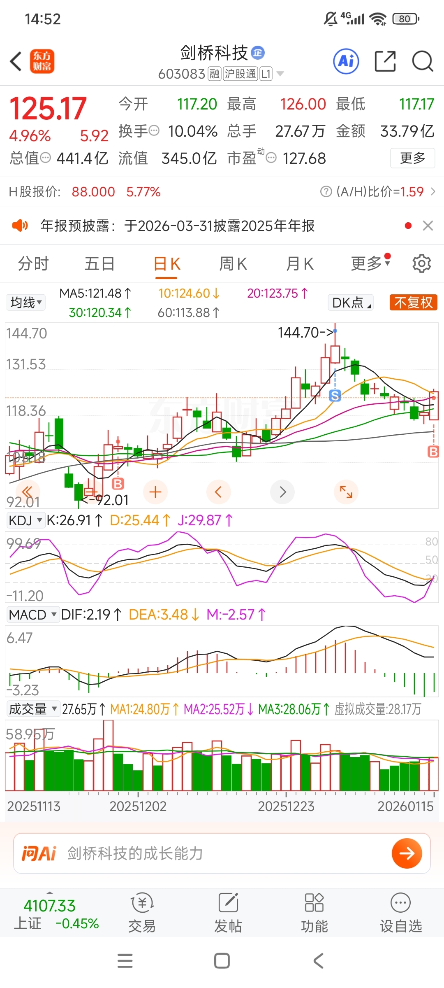Tap the Android back navigation button

click(318, 961)
